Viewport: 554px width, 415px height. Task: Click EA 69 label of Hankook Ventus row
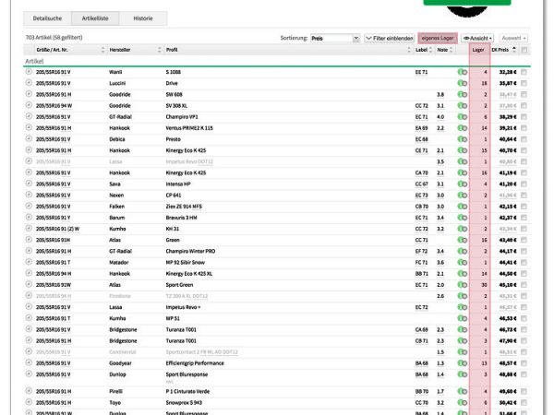click(x=422, y=128)
